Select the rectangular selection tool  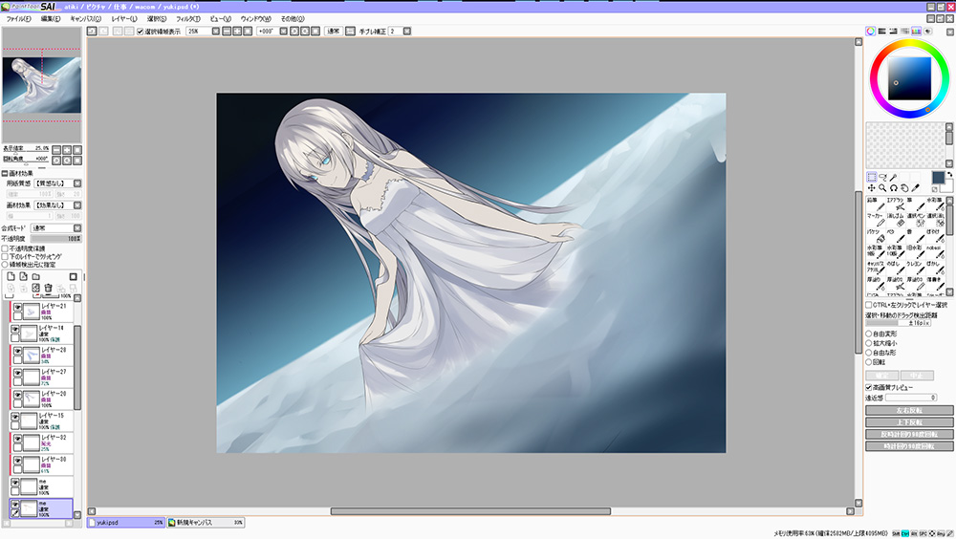coord(872,178)
